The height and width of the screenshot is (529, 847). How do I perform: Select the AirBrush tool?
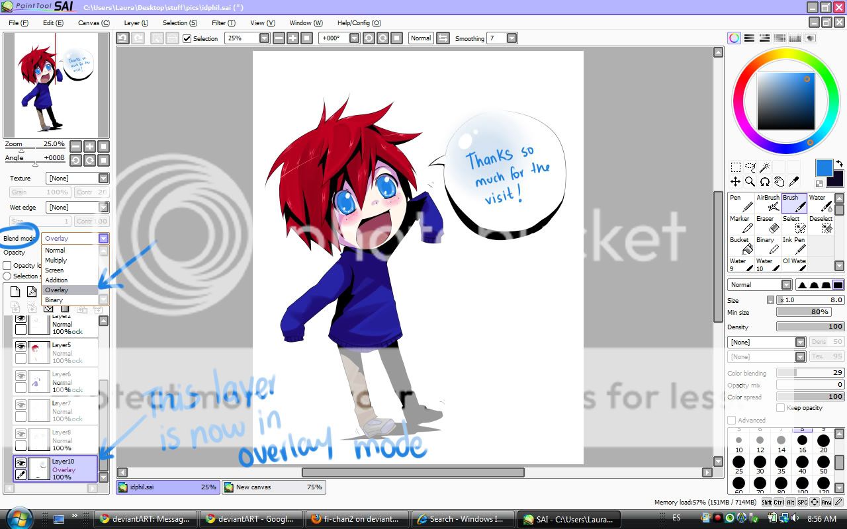768,203
